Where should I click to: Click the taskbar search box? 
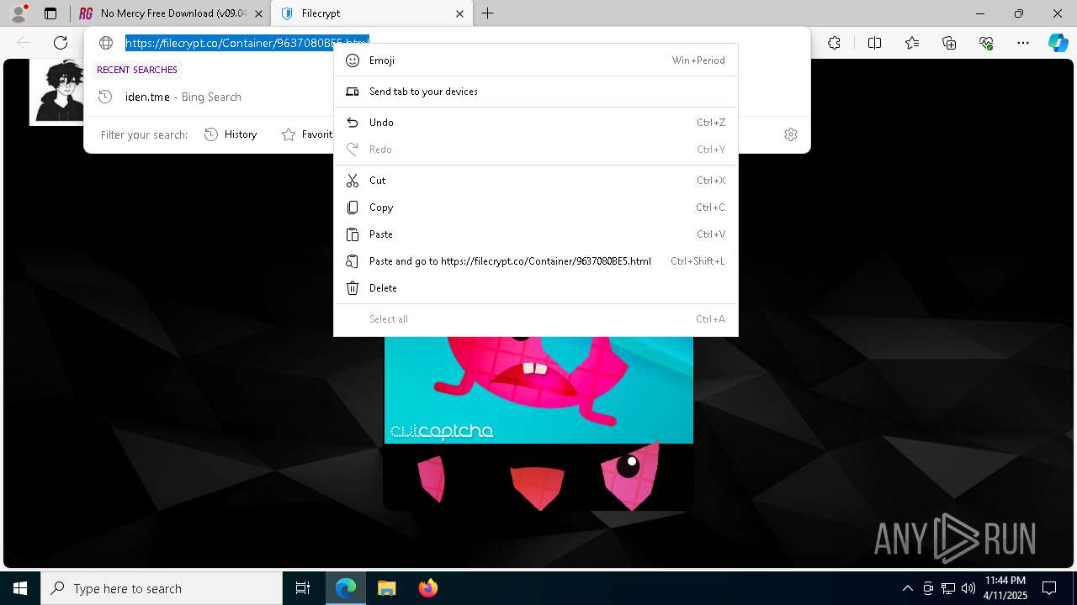[x=162, y=588]
